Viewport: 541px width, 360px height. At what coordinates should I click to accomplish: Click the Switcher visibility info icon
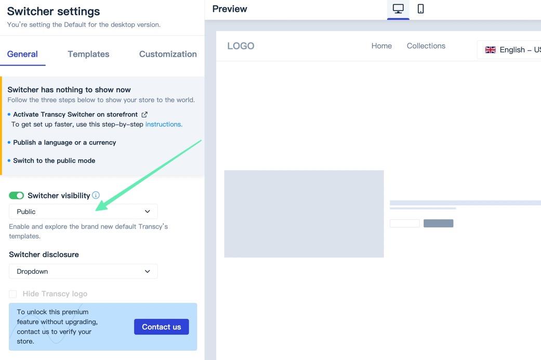96,195
